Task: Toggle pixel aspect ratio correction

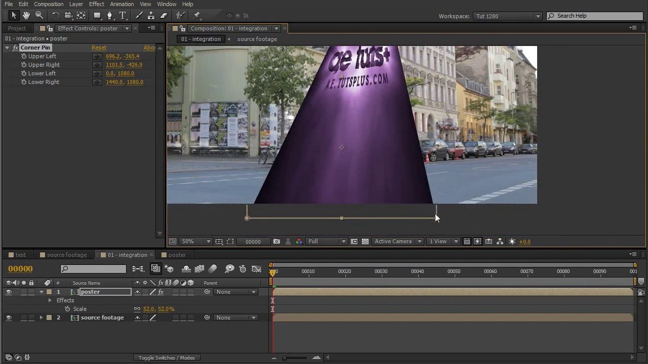Action: point(467,242)
